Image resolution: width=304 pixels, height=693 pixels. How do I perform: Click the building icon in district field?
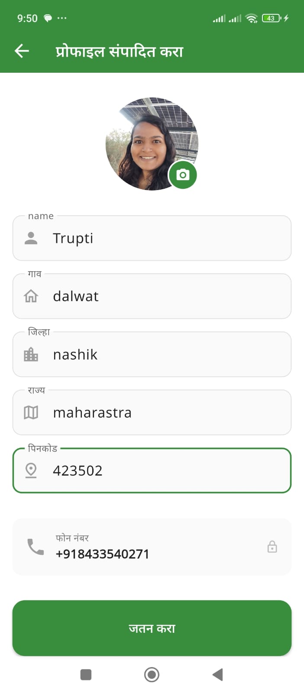point(31,354)
